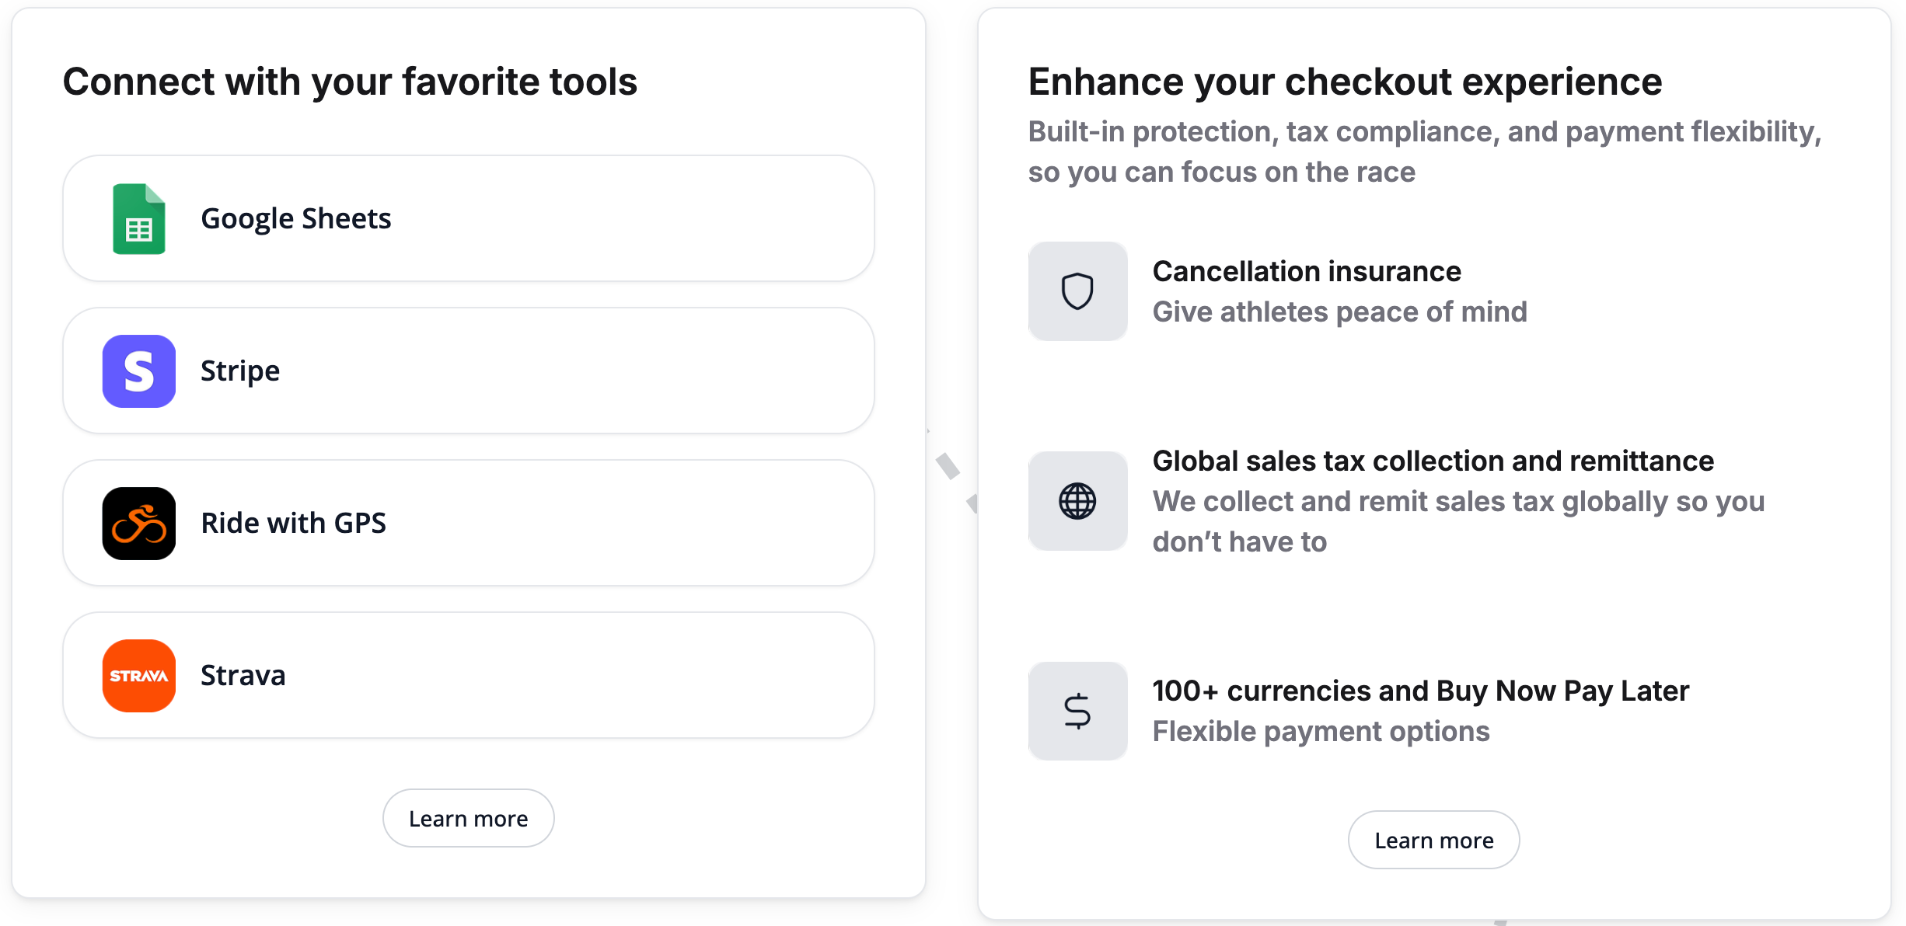Click Give athletes peace of mind text
Screen dimensions: 1906x926
(x=1339, y=312)
